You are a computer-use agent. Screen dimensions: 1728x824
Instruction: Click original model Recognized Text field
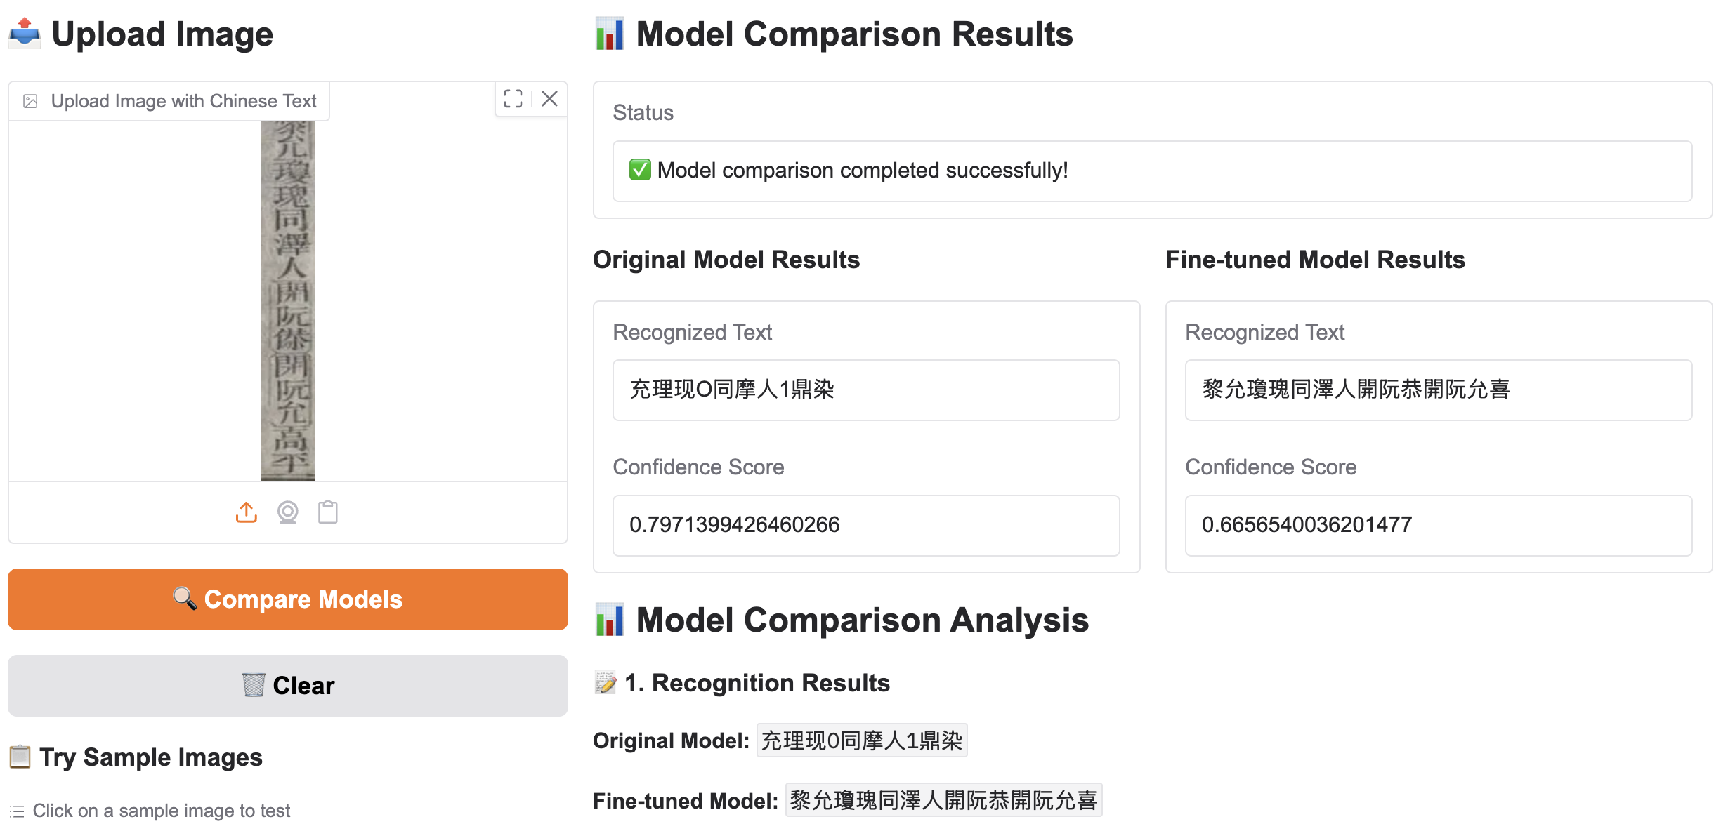[x=865, y=390]
